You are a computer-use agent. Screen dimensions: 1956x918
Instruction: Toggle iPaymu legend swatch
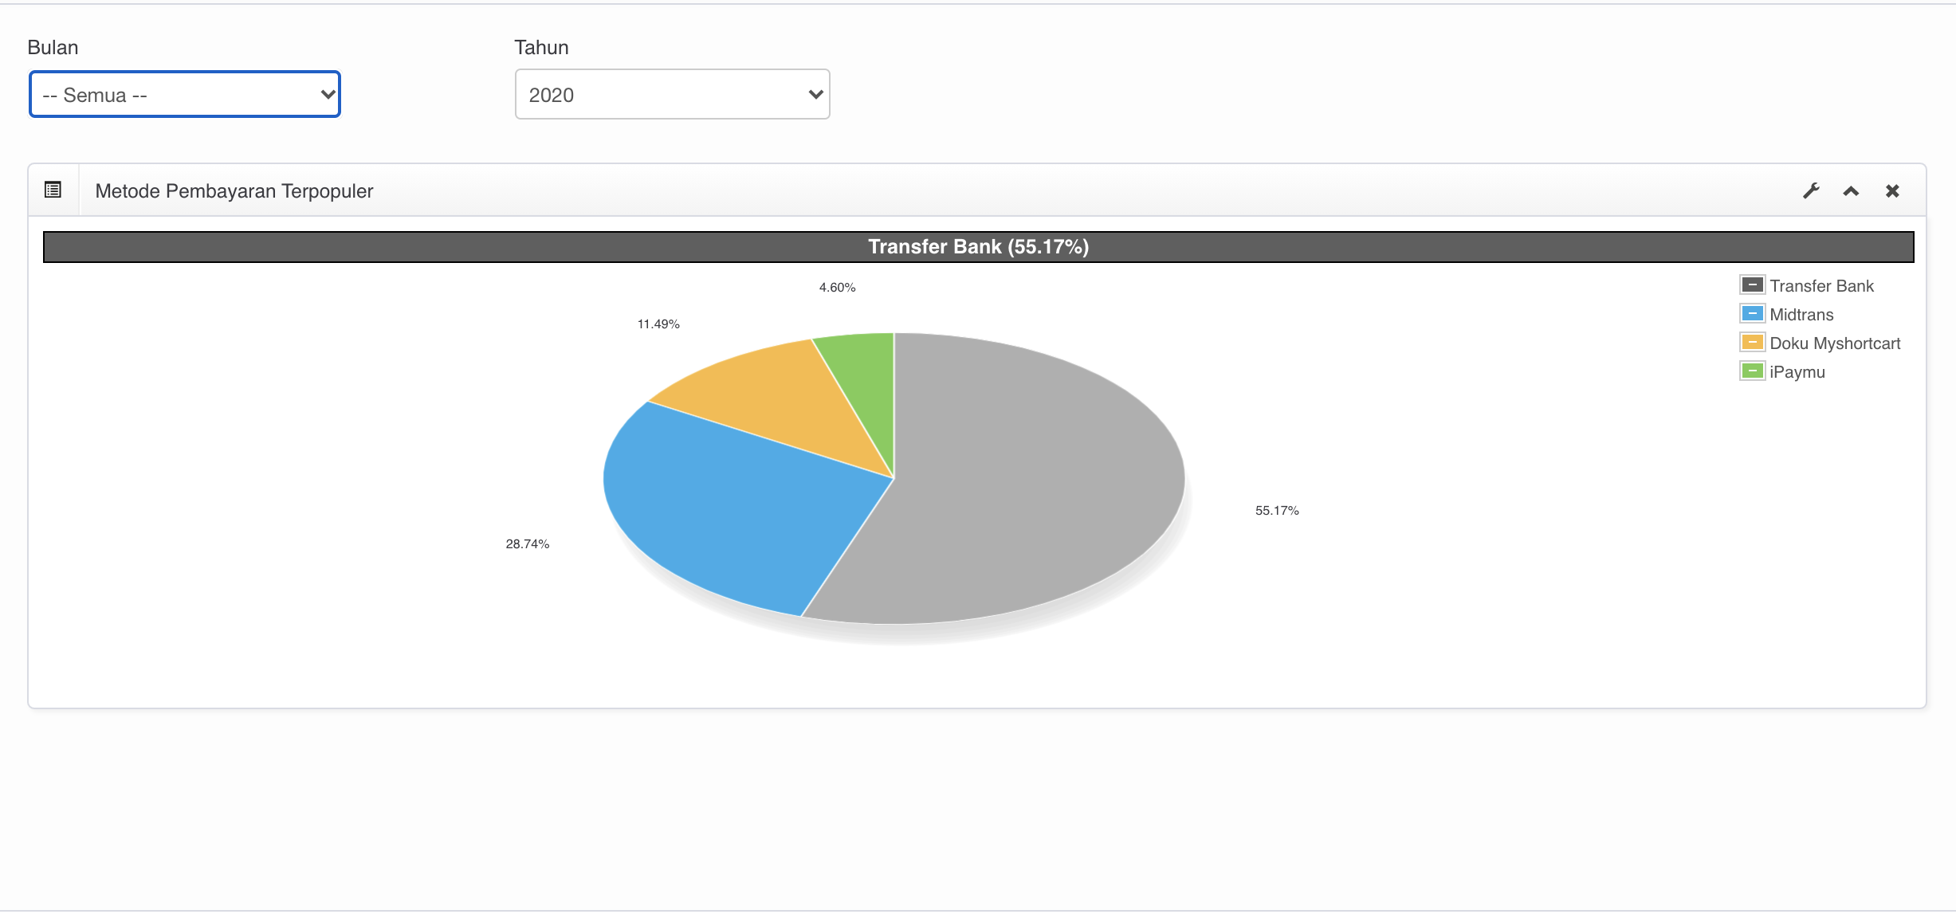coord(1752,371)
